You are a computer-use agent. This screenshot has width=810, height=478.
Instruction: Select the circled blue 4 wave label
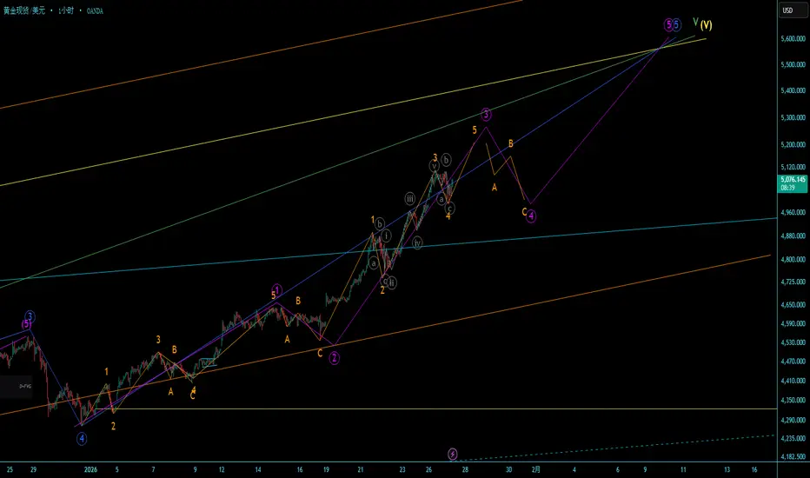click(82, 439)
